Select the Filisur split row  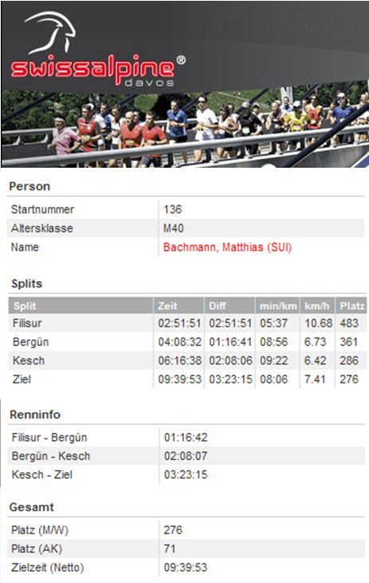coord(187,323)
